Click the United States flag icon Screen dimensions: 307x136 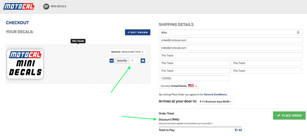click(x=191, y=86)
